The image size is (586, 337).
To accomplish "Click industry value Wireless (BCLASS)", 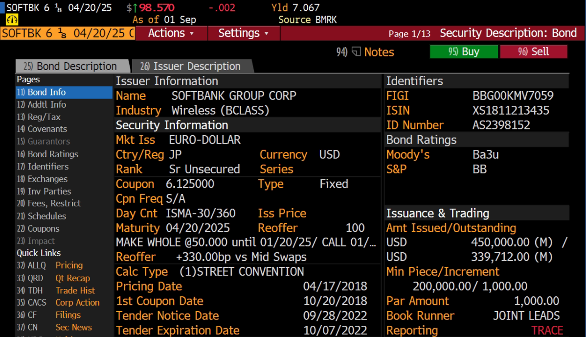I will pos(220,111).
